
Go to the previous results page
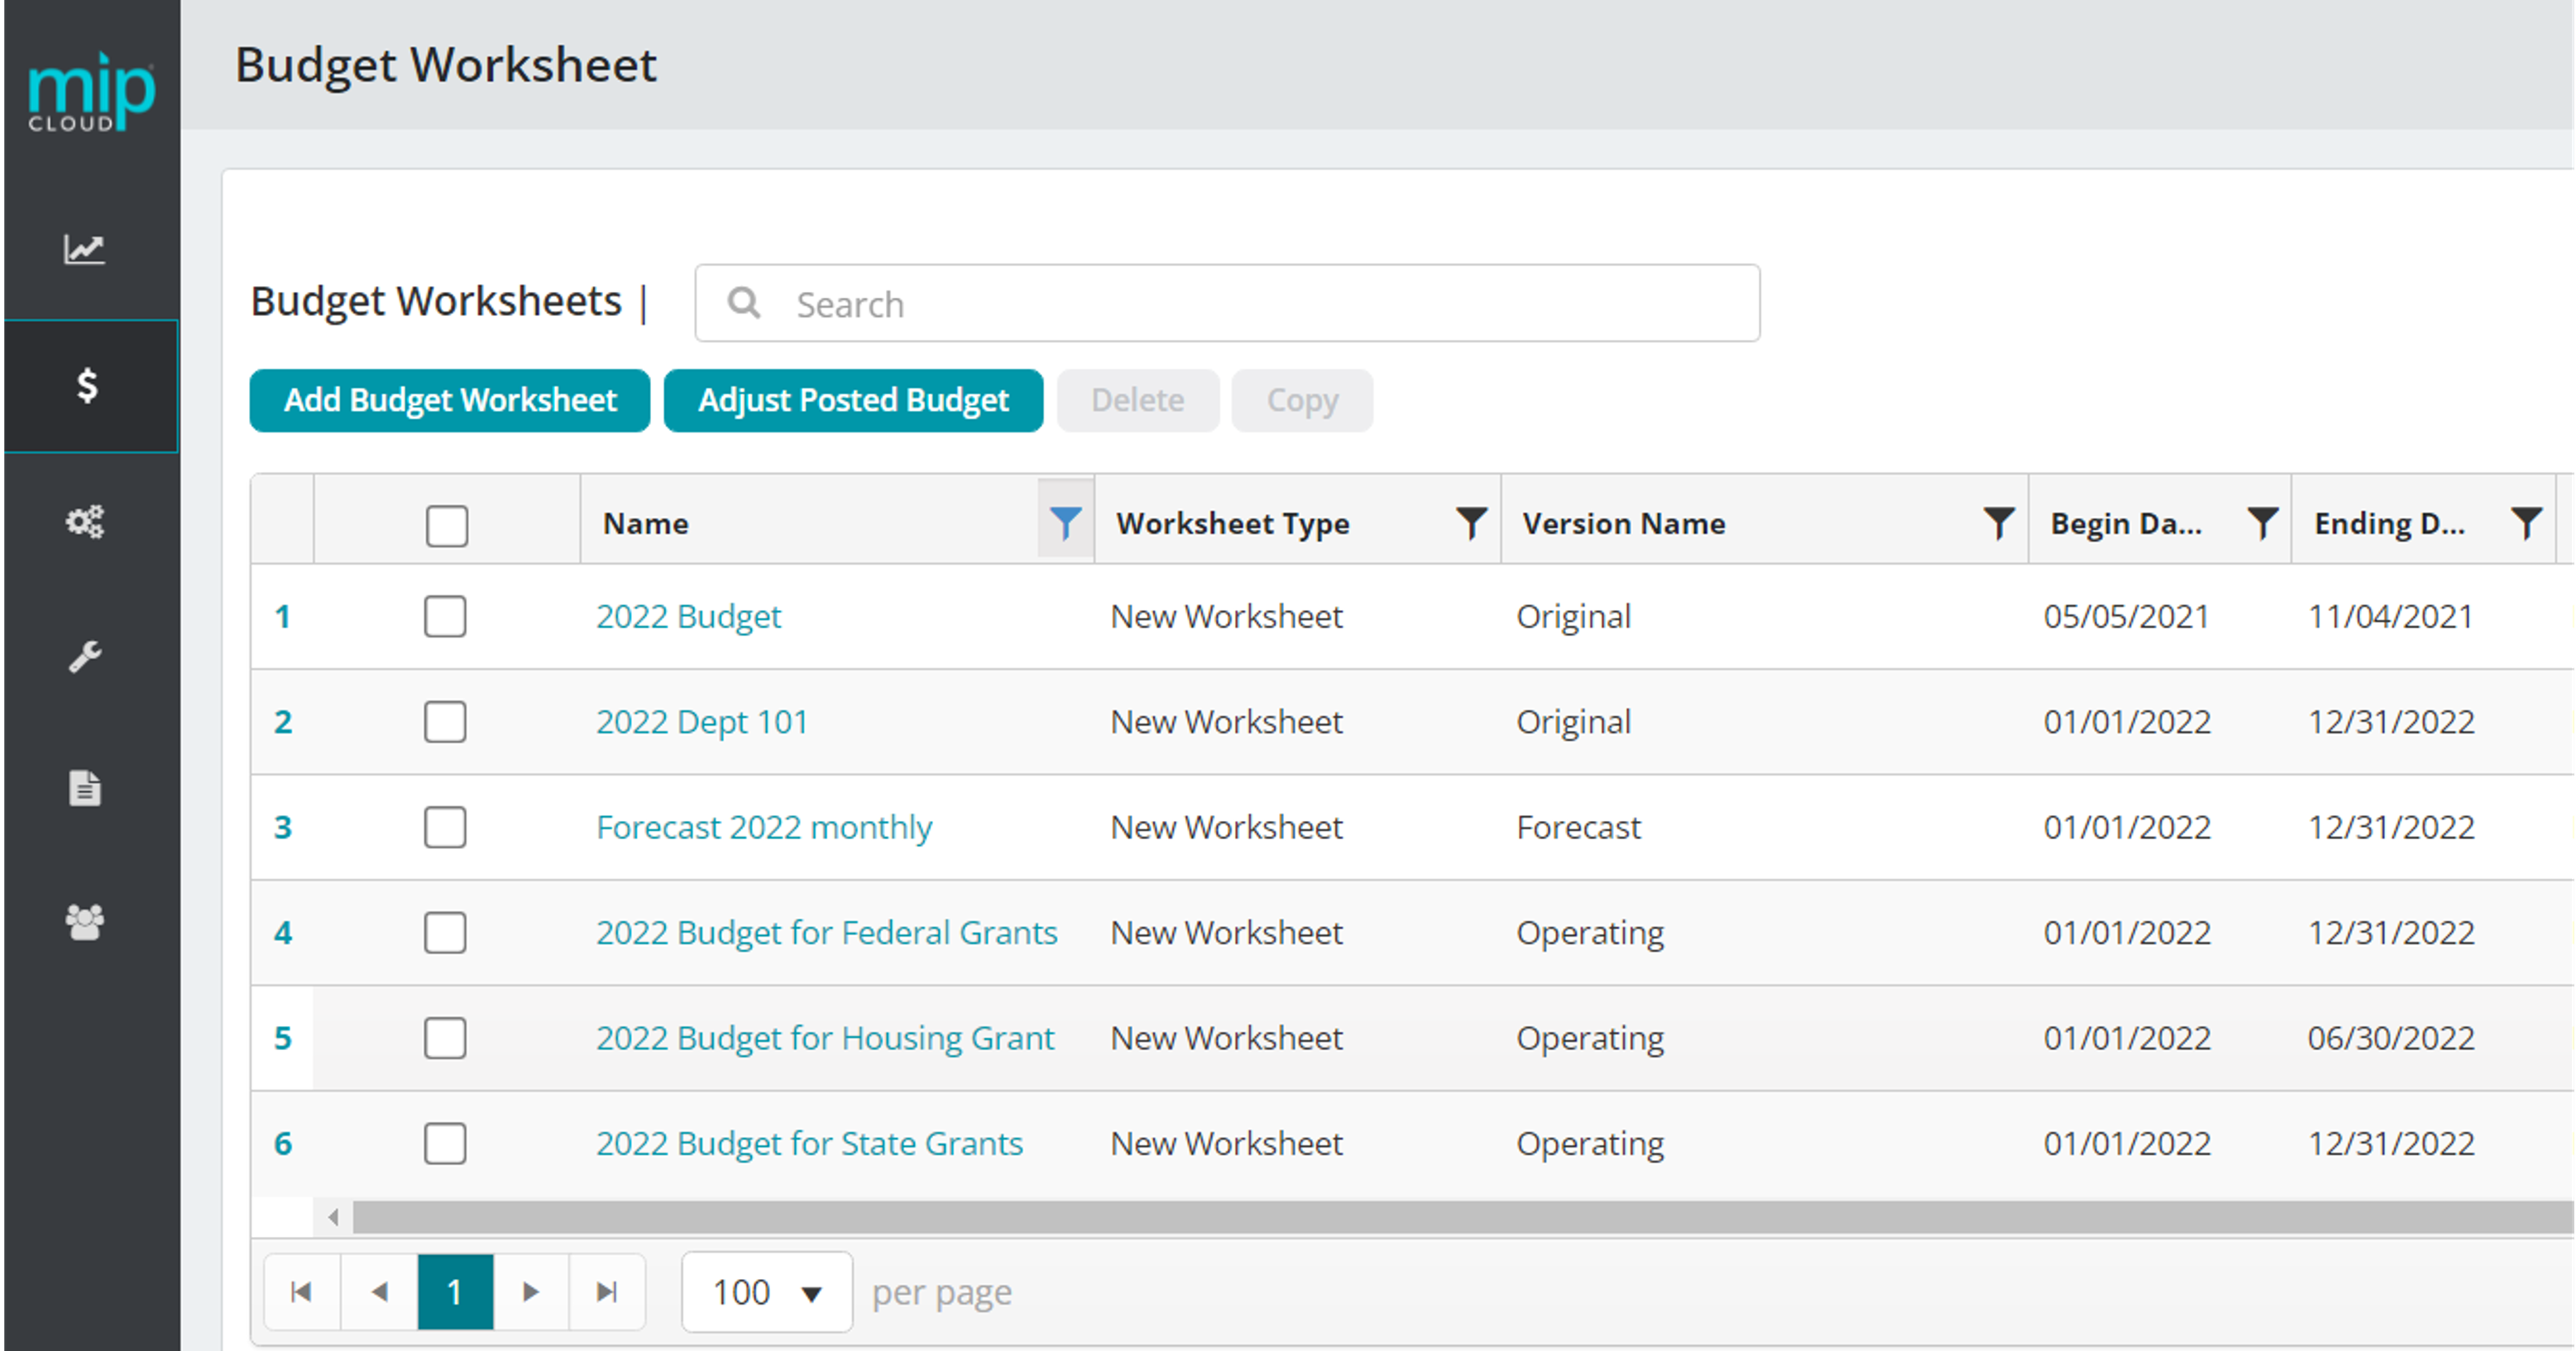379,1291
